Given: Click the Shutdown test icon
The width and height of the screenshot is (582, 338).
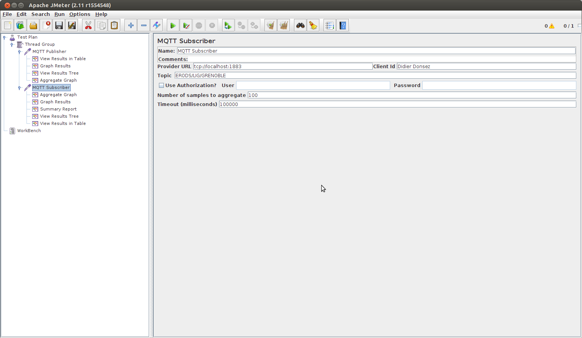Looking at the screenshot, I should (x=212, y=26).
